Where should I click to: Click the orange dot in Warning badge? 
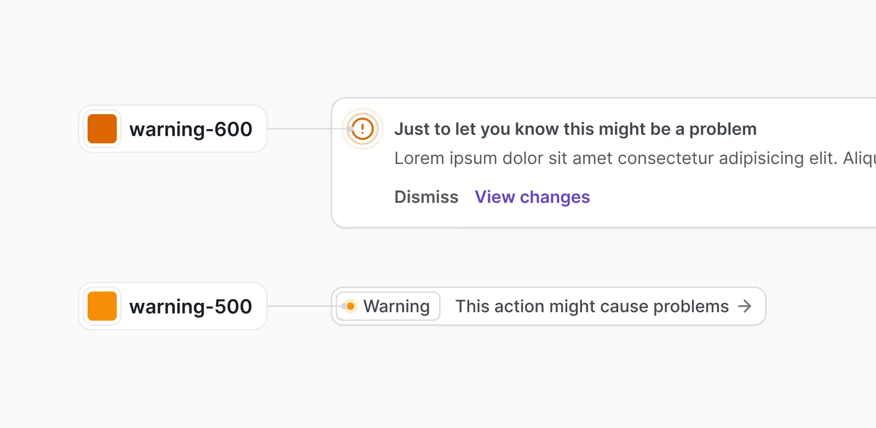coord(350,306)
